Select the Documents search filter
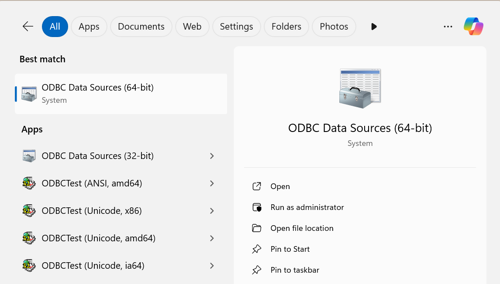 tap(141, 26)
